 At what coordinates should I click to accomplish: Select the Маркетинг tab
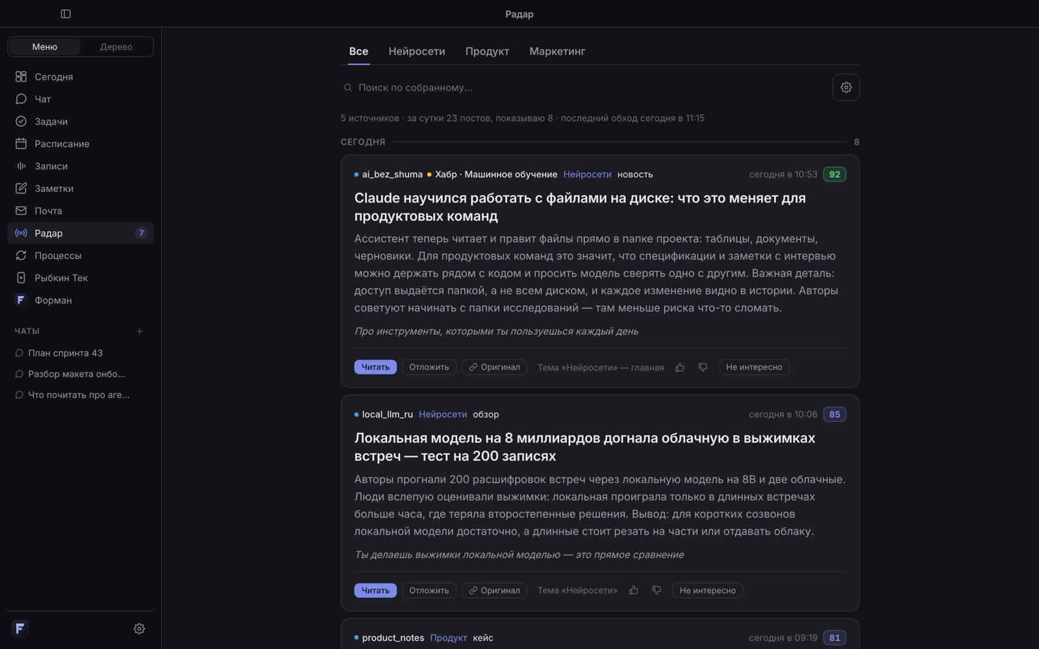(x=557, y=51)
